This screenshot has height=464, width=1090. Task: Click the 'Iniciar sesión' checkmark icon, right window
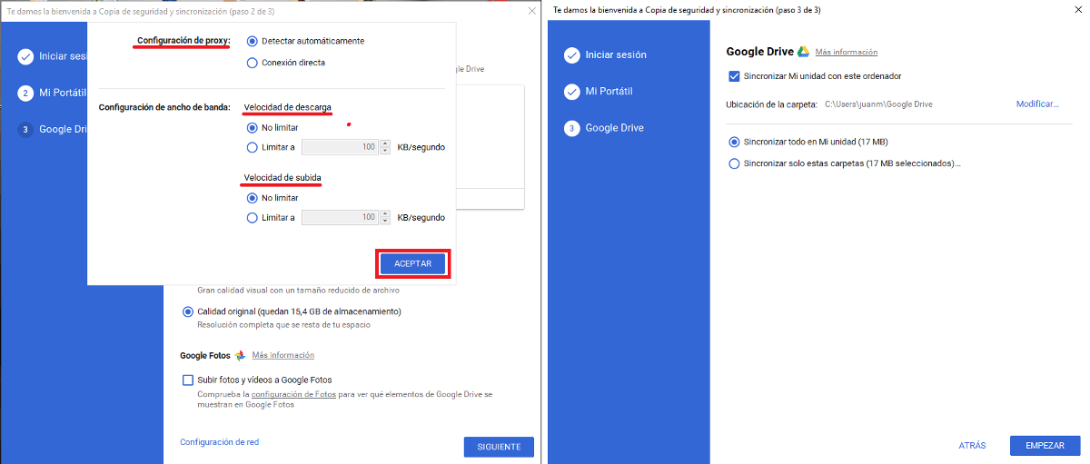[x=571, y=54]
